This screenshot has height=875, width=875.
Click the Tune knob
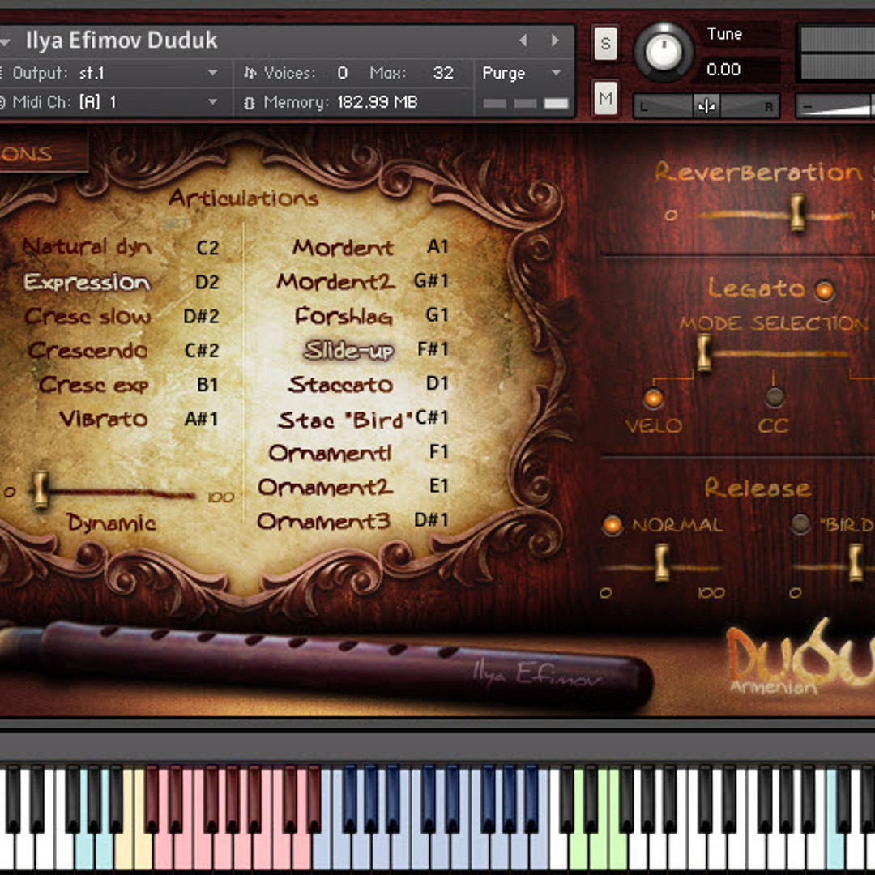click(x=664, y=51)
